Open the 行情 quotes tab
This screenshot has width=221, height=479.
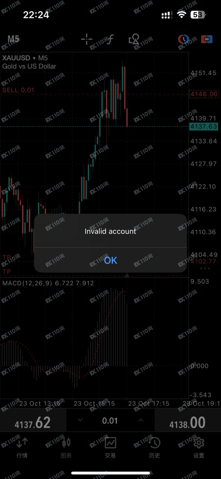coord(22,447)
